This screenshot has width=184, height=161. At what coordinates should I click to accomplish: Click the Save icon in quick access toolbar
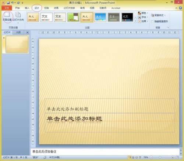coord(8,3)
